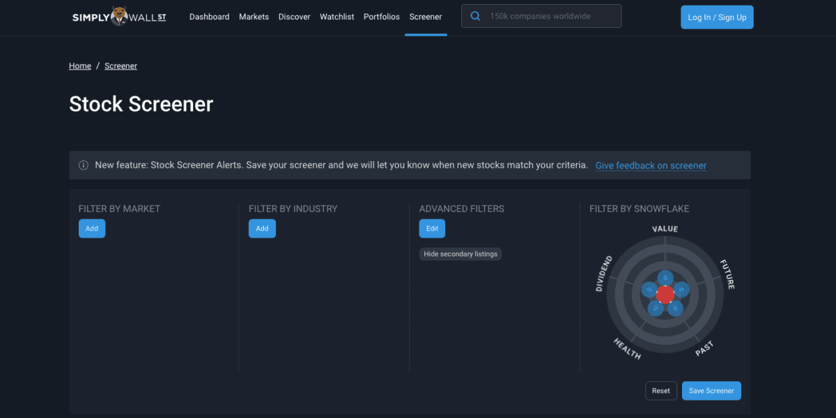
Task: Click the Save Screener button
Action: (x=711, y=391)
